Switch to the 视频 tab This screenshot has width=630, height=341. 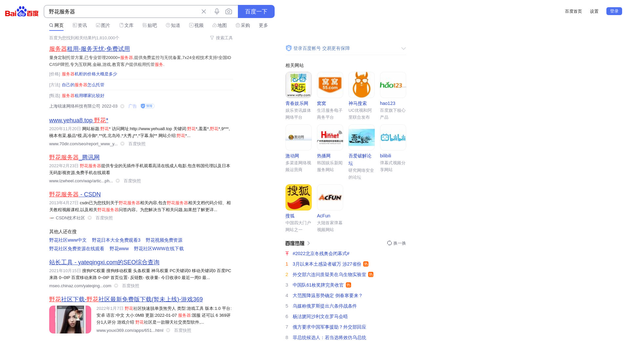pos(196,25)
